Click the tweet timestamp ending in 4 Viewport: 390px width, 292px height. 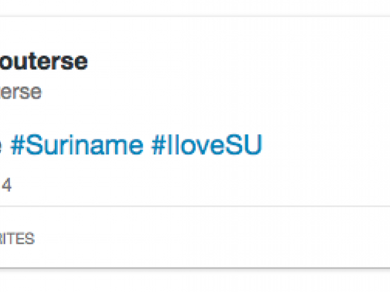point(6,185)
